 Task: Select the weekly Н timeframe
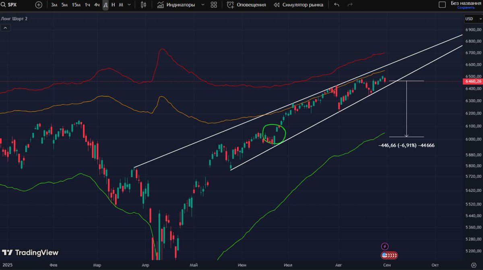coord(113,5)
